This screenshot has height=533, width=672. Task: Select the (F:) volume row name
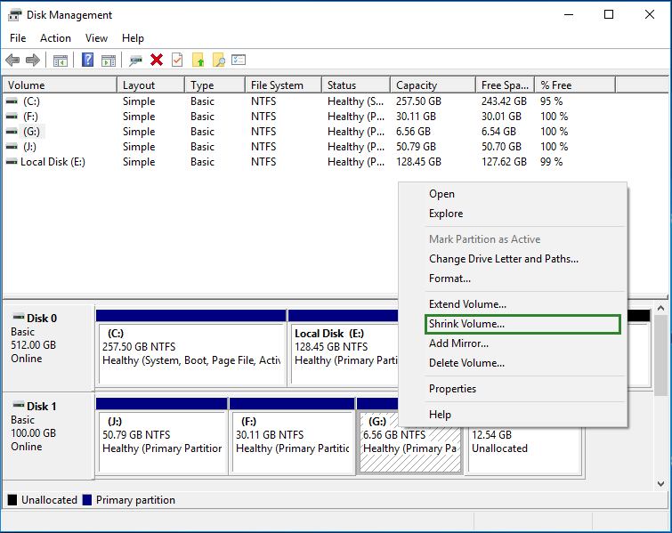pyautogui.click(x=30, y=117)
